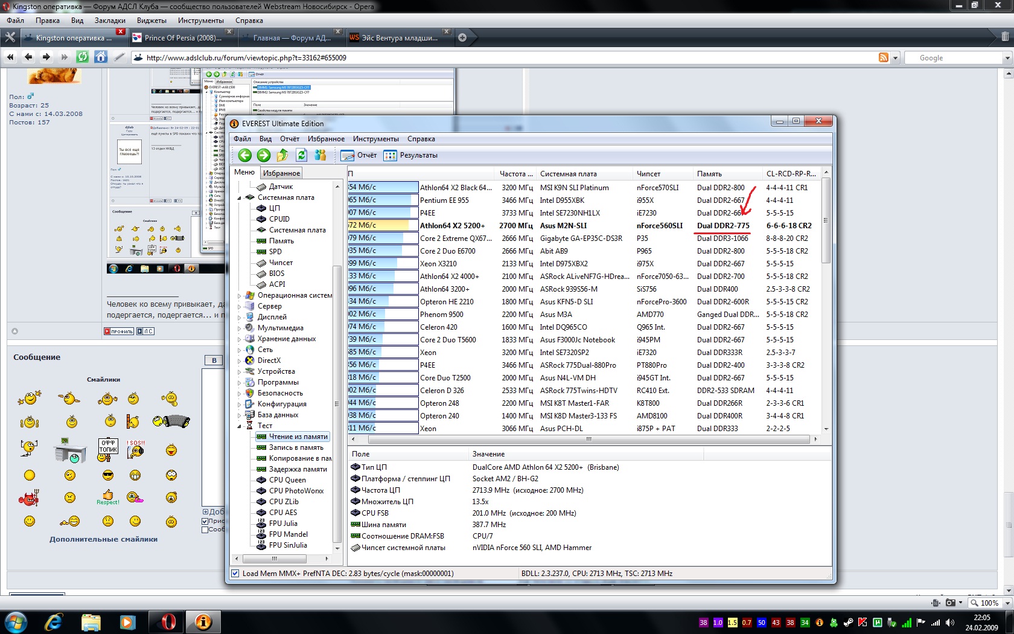The image size is (1014, 634).
Task: Switch to Prince Of Persia (2008) tab
Action: click(183, 37)
